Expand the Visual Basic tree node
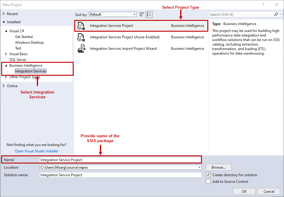Screen dimensions: 284x197 click(6, 54)
